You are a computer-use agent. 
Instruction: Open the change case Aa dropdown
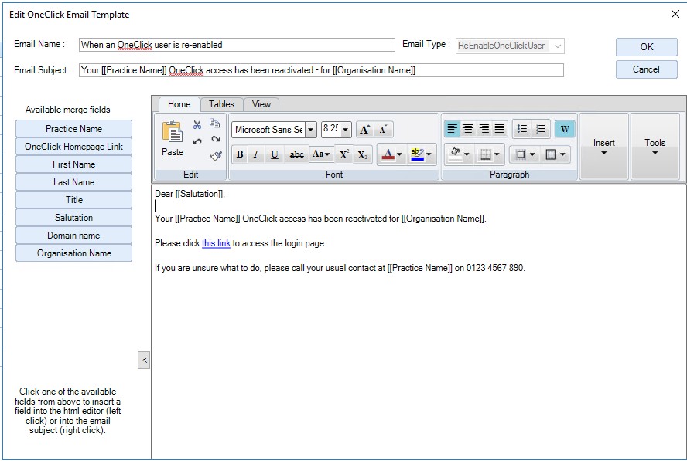(x=321, y=154)
